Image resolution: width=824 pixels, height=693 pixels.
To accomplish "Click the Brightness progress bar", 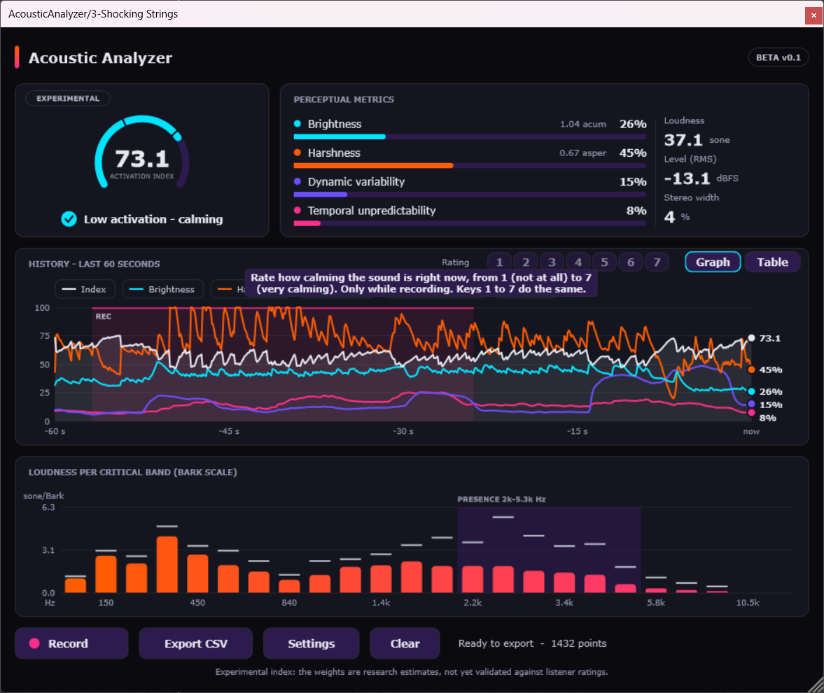I will coord(470,137).
